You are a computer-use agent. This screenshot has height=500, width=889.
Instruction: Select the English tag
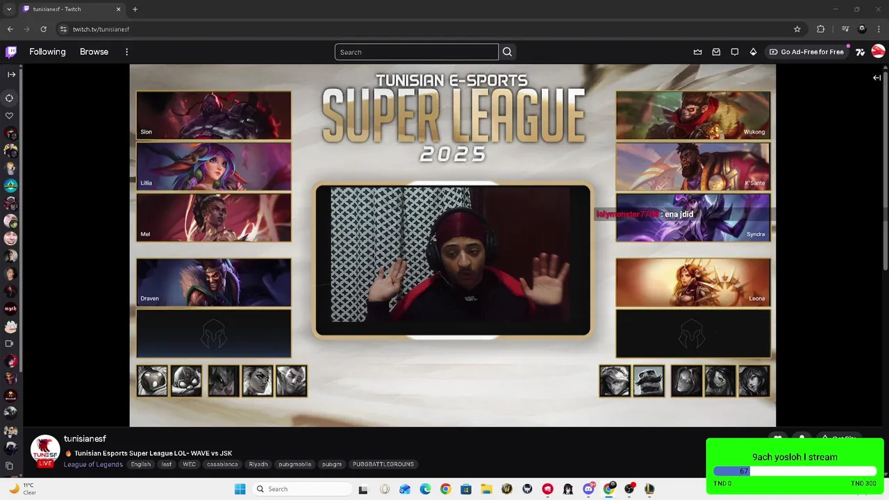141,465
